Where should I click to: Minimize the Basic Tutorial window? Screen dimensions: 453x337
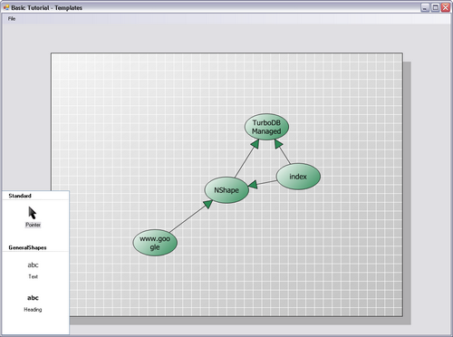click(x=425, y=7)
